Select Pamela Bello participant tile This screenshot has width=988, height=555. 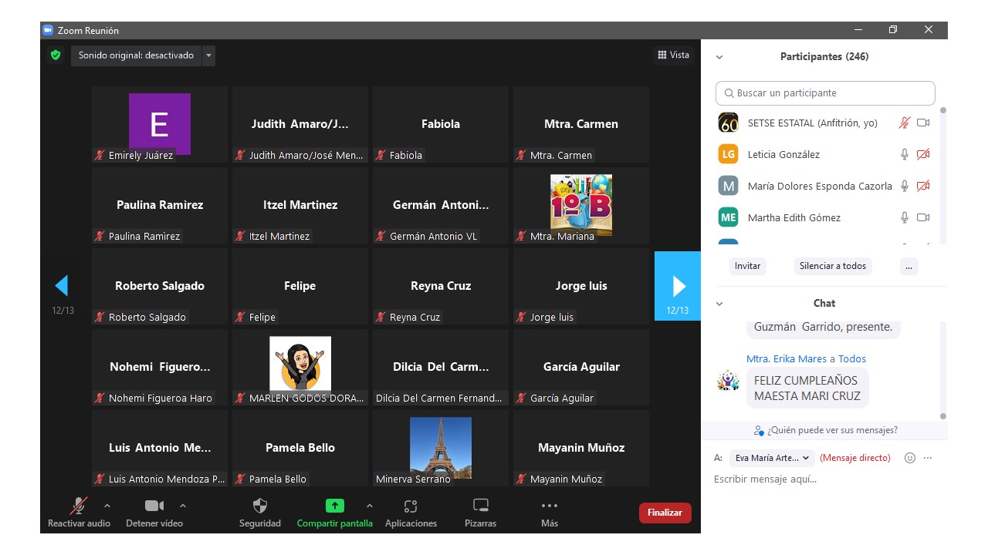pos(299,448)
